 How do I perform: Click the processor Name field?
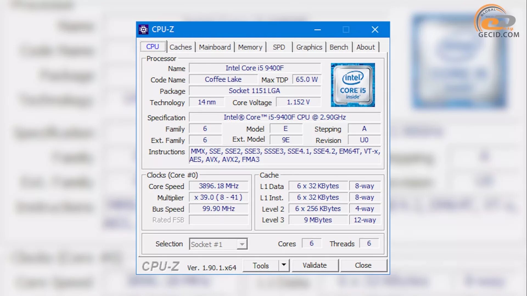pyautogui.click(x=254, y=68)
